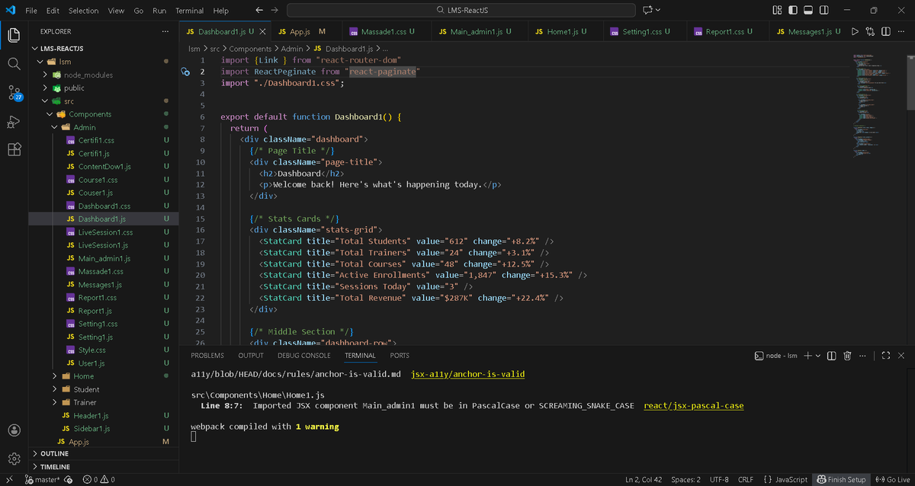Expand the Home folder
Screen dimensions: 915x486
click(55, 376)
